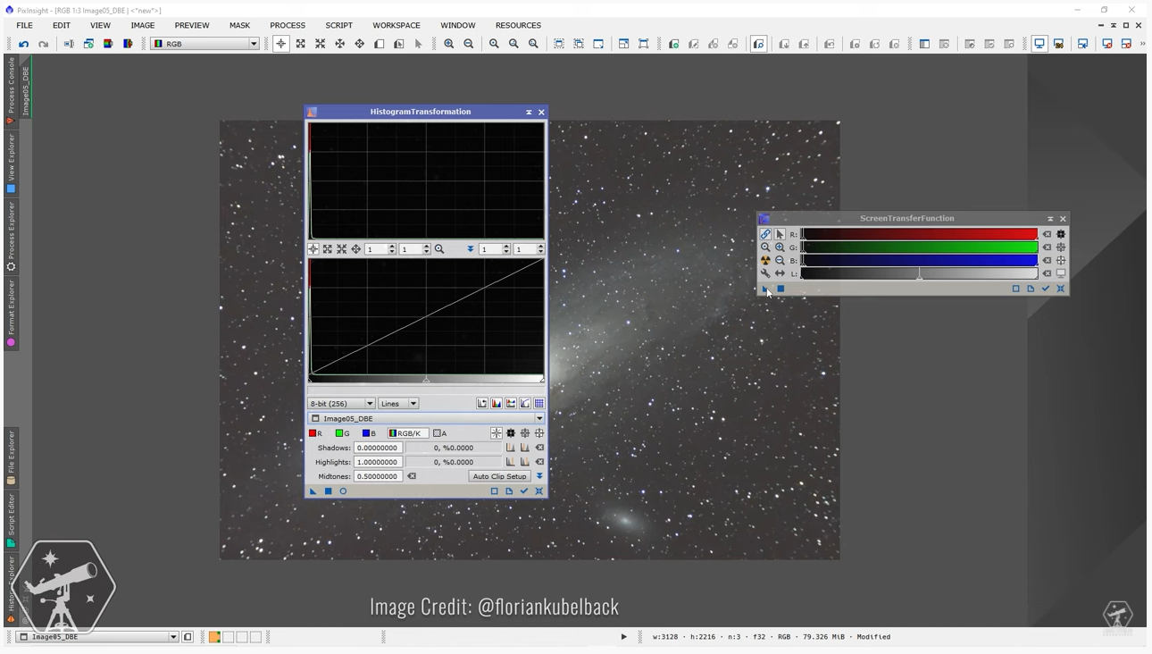Click HistogramTransformation blue square Apply Global
This screenshot has width=1152, height=654.
coord(328,491)
